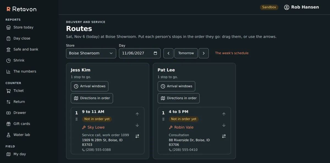Click the Not in order yet badge for Robin Vale
The width and height of the screenshot is (330, 163).
(x=184, y=119)
